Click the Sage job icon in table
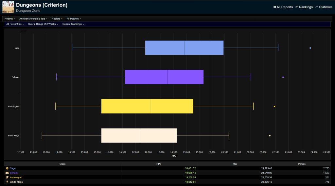The width and height of the screenshot is (335, 186). click(7, 168)
